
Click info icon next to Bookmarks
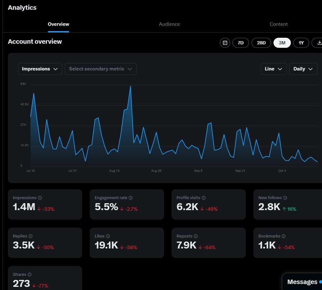tap(284, 236)
